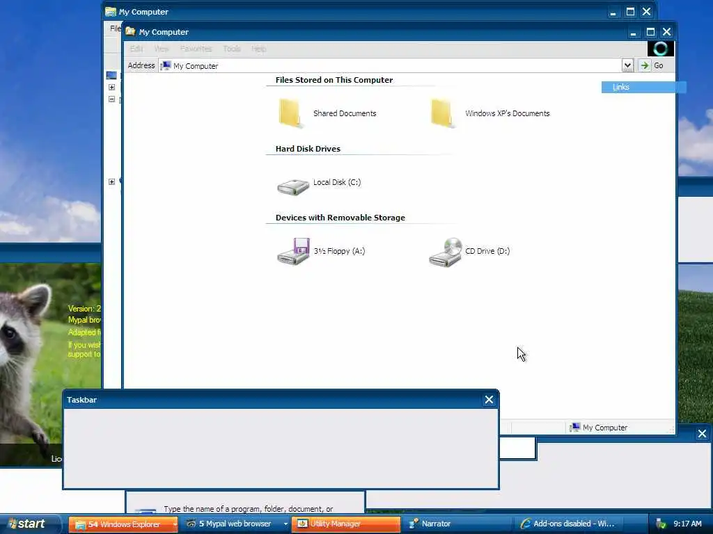Select CD Drive (D:) label text
The height and width of the screenshot is (534, 713).
[x=487, y=251]
